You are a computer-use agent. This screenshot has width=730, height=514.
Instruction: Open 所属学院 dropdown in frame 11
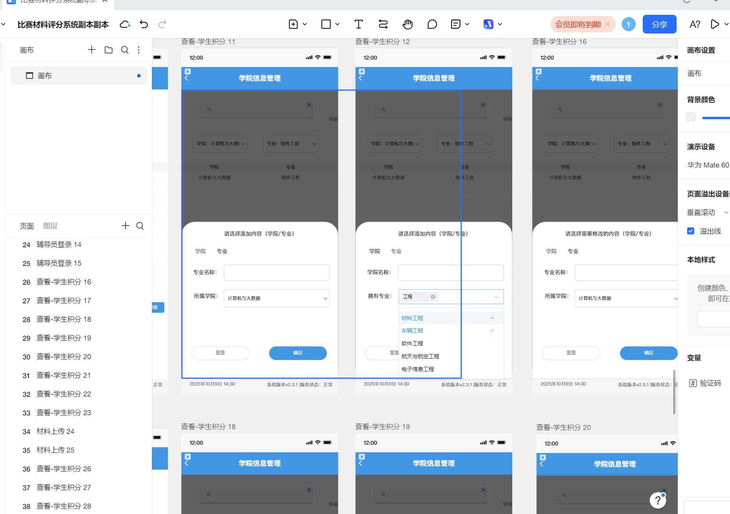click(x=277, y=298)
